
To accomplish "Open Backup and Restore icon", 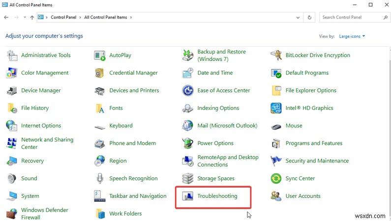I will tap(188, 55).
